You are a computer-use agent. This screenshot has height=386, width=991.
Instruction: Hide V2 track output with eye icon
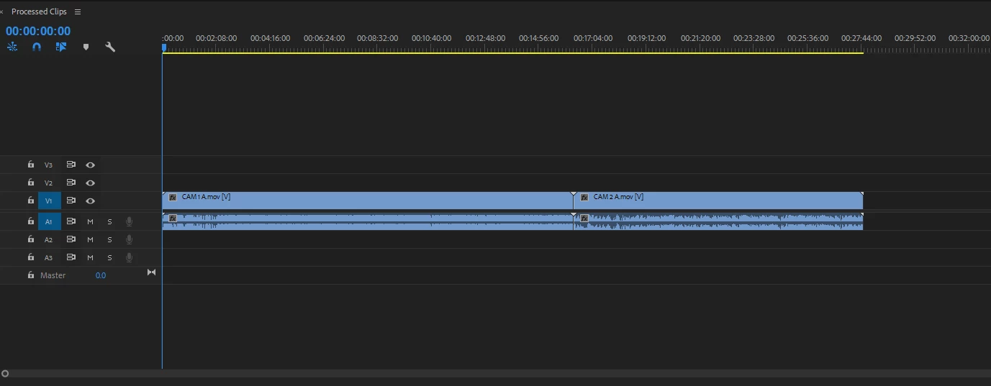(x=91, y=183)
